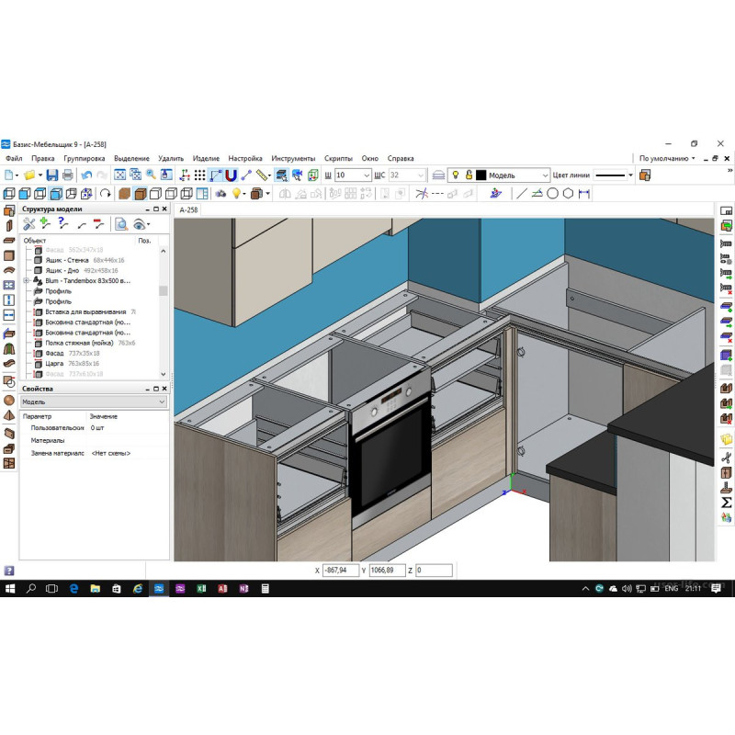Click the wrench tools icon in Структура модели
735x735 pixels.
[x=28, y=223]
